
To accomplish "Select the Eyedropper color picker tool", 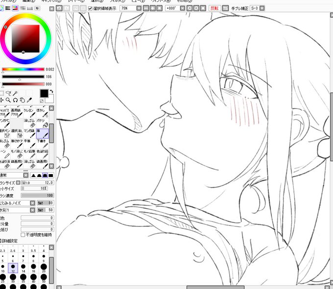I will 29,100.
